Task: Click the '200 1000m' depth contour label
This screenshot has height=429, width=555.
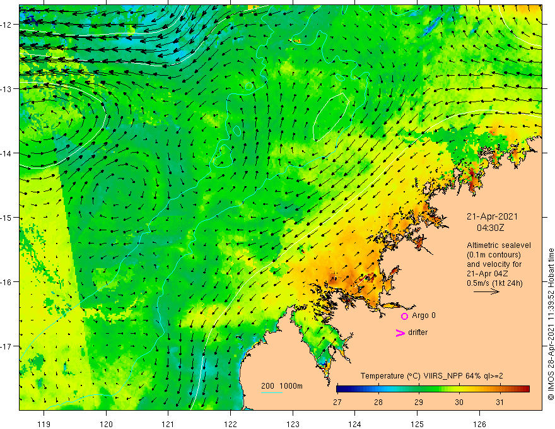Action: [x=282, y=386]
